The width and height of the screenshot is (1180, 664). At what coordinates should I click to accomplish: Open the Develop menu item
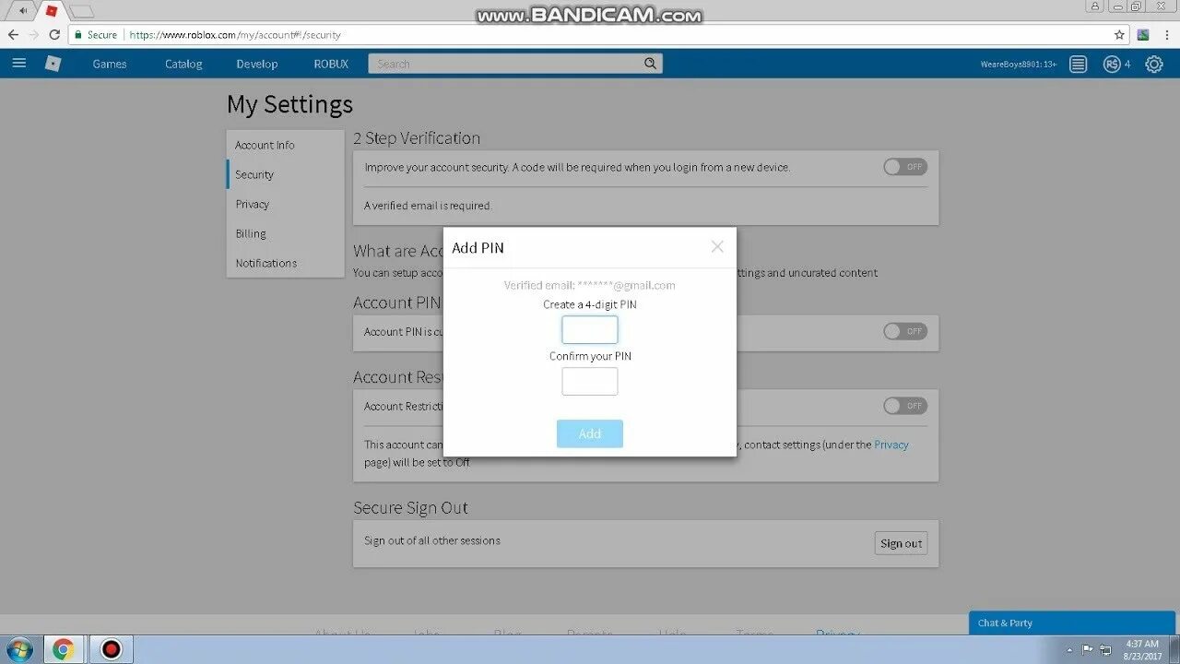pyautogui.click(x=257, y=64)
